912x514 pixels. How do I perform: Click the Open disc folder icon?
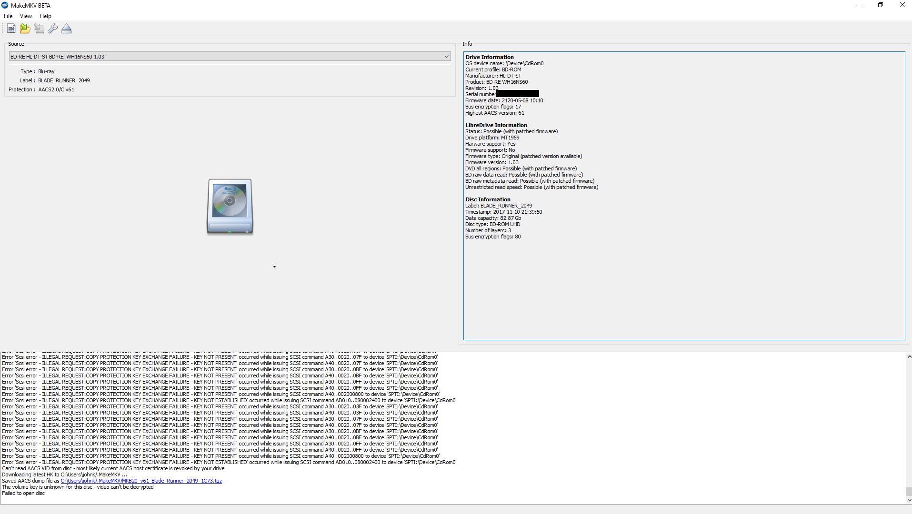[25, 29]
